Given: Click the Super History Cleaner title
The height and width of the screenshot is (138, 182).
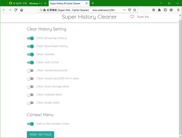Looking at the screenshot, I should pyautogui.click(x=89, y=17).
